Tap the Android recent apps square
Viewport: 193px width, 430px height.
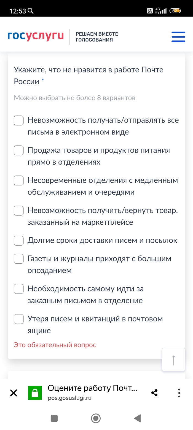[x=54, y=418]
